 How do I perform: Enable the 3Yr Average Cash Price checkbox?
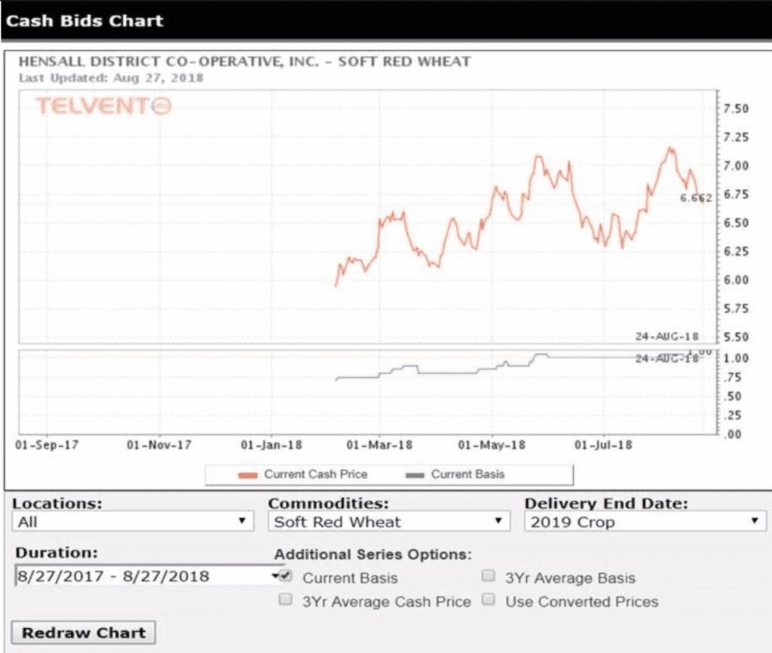pyautogui.click(x=286, y=600)
